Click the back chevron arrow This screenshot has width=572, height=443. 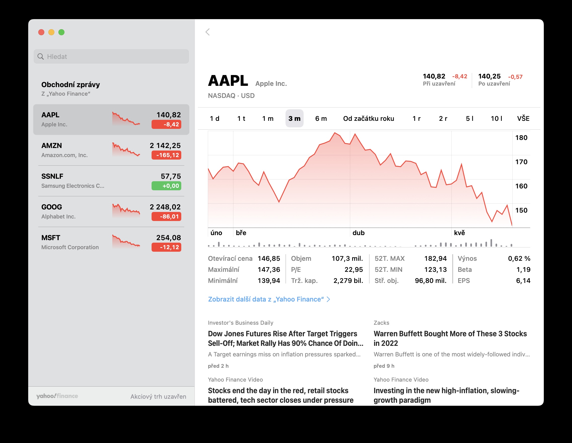208,32
